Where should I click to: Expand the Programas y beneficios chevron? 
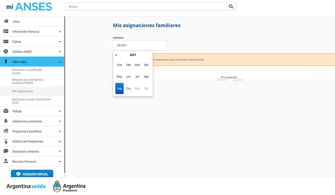point(60,131)
